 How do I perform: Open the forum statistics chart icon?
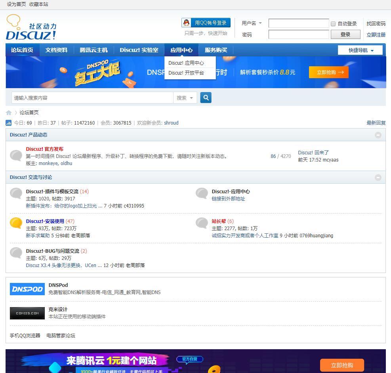(9, 123)
